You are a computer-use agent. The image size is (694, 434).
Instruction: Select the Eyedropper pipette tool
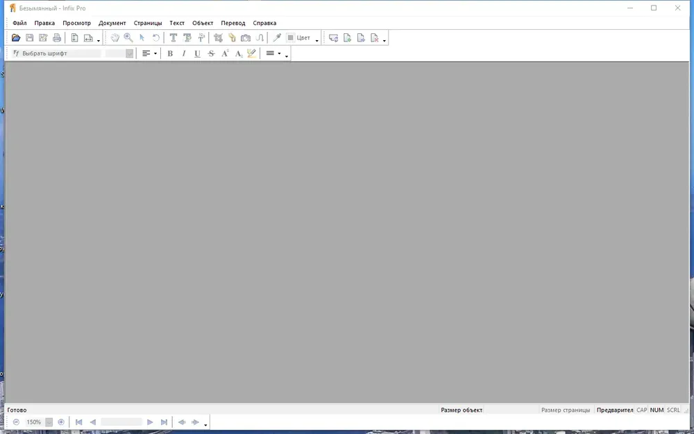(x=277, y=38)
